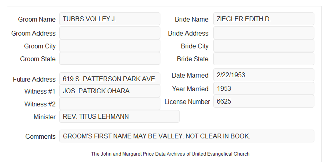Focus the Minister field with Rev. Titus Lehmann
The image size is (322, 162).
(119, 116)
